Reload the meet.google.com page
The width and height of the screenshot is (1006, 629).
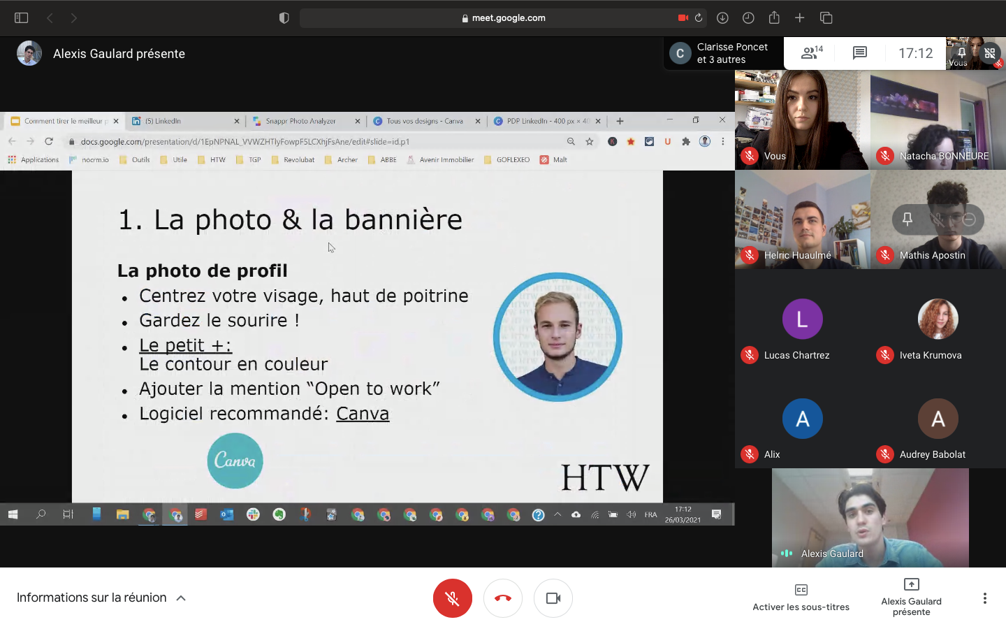click(698, 18)
